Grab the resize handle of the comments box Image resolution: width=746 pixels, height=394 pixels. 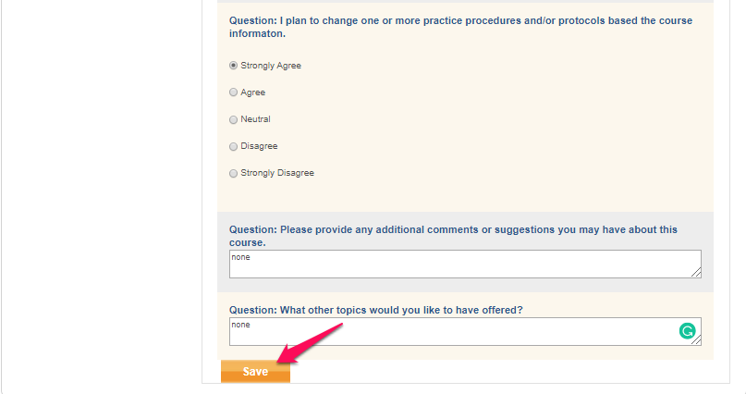696,273
